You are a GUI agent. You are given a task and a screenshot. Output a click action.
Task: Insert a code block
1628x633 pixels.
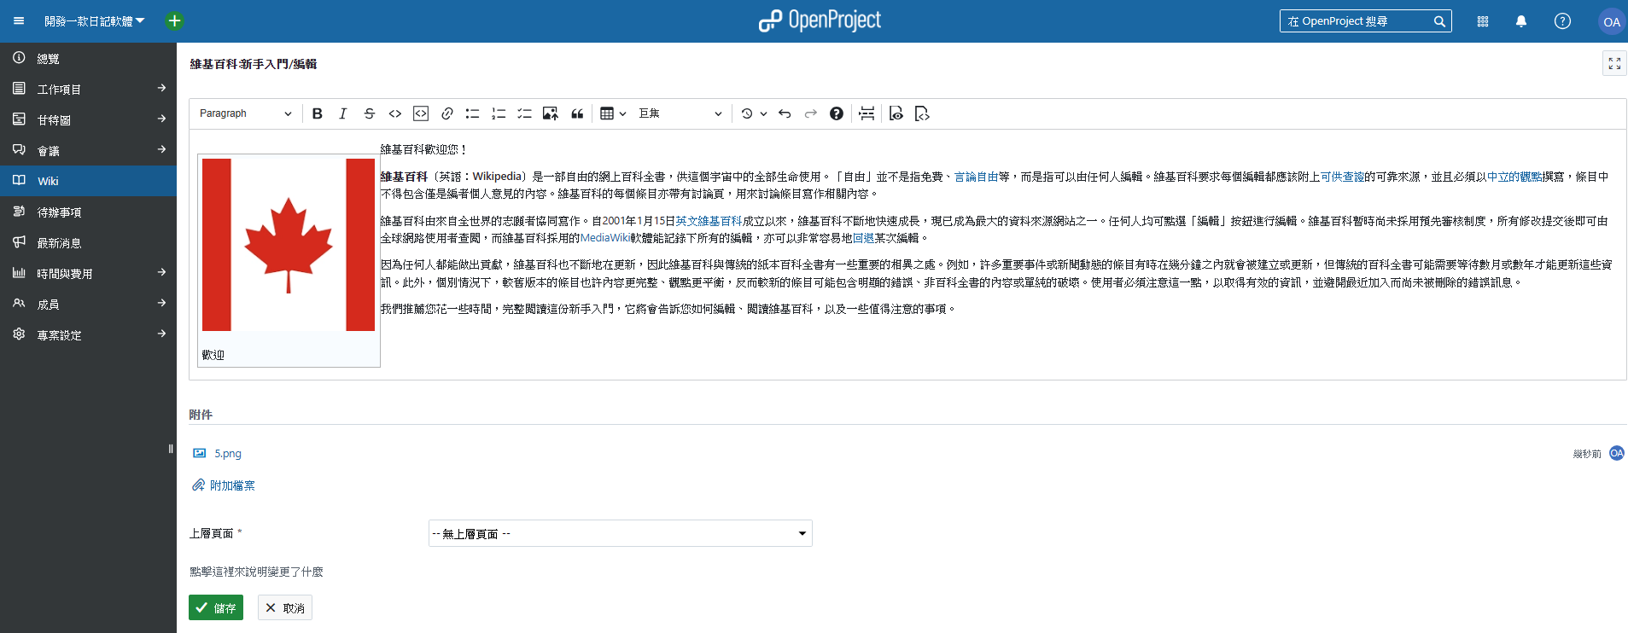coord(421,113)
